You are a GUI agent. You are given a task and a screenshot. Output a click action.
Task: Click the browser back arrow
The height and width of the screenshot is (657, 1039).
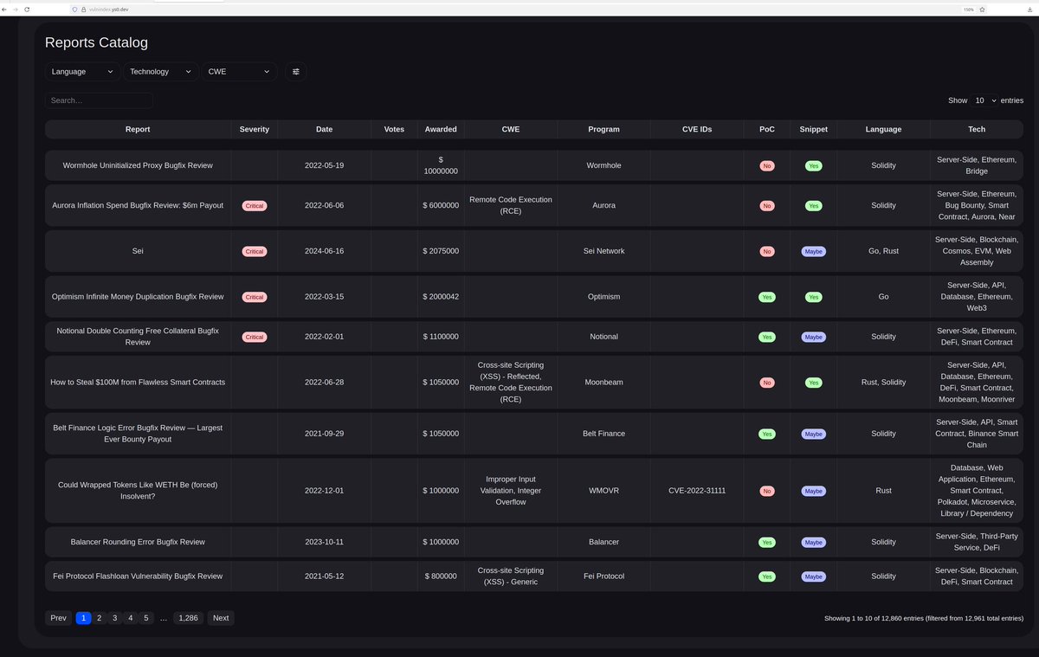pyautogui.click(x=5, y=9)
